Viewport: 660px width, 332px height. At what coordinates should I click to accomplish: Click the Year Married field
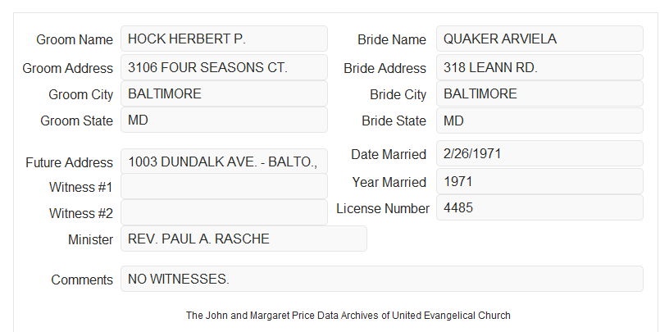[x=539, y=181]
